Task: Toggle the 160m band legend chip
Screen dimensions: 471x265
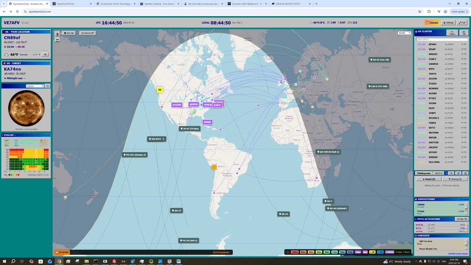Action: point(295,252)
